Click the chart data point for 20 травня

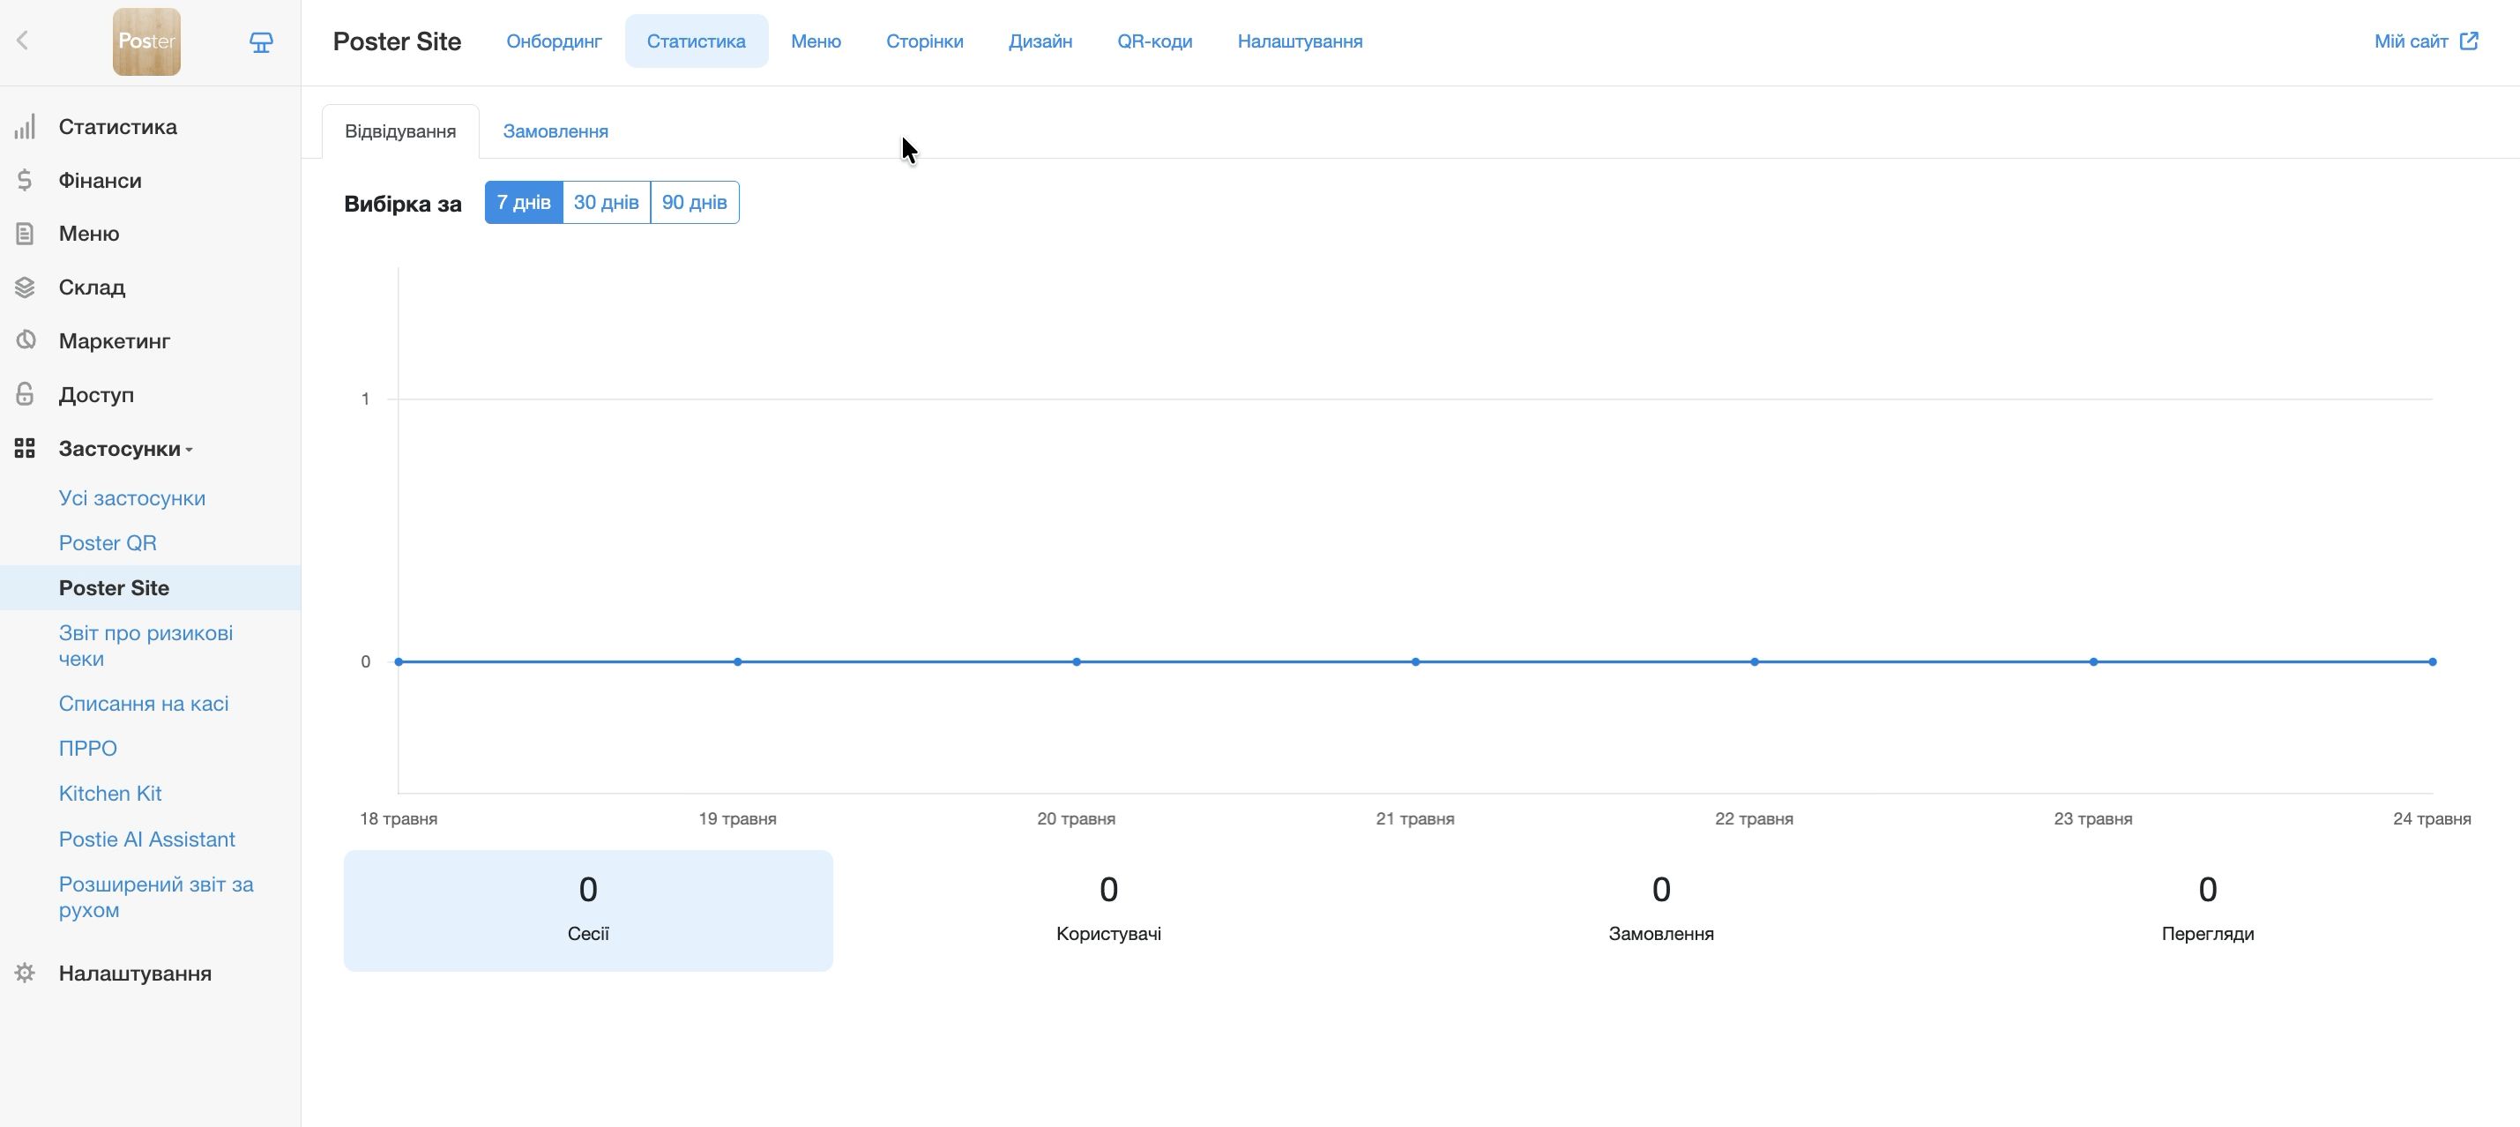click(x=1076, y=662)
